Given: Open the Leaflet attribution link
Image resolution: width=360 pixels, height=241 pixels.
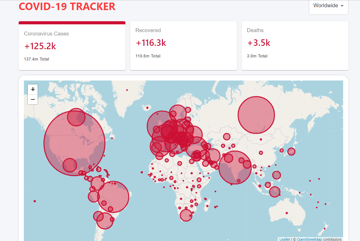Looking at the screenshot, I should (285, 239).
